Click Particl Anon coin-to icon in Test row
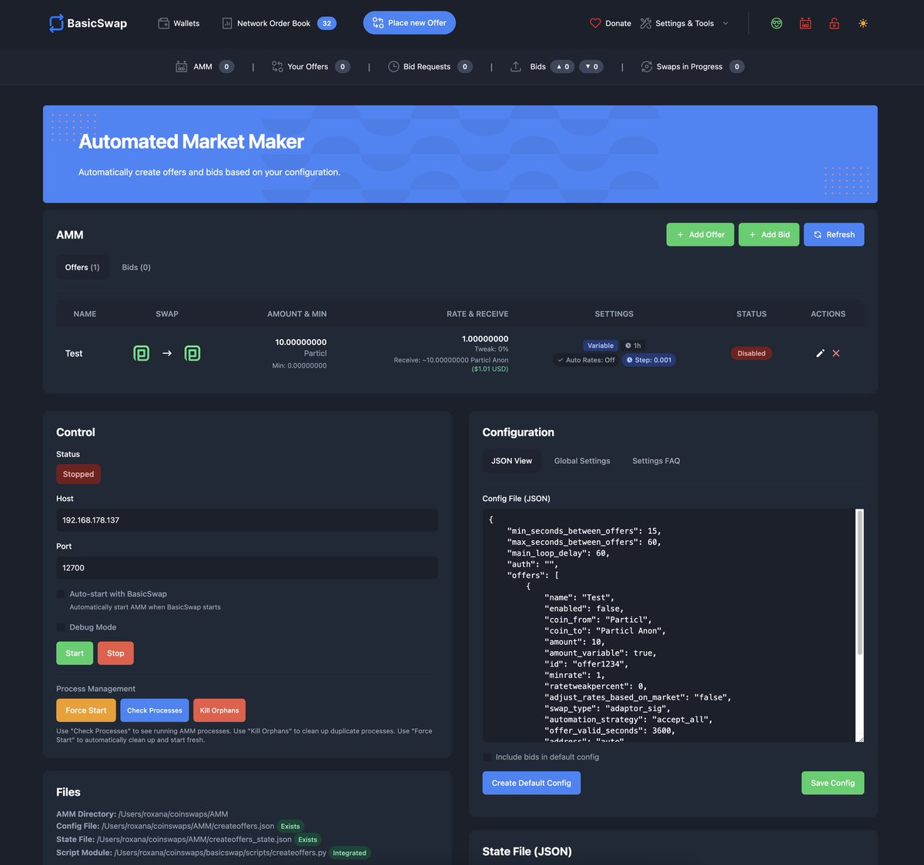Viewport: 924px width, 865px height. 192,353
